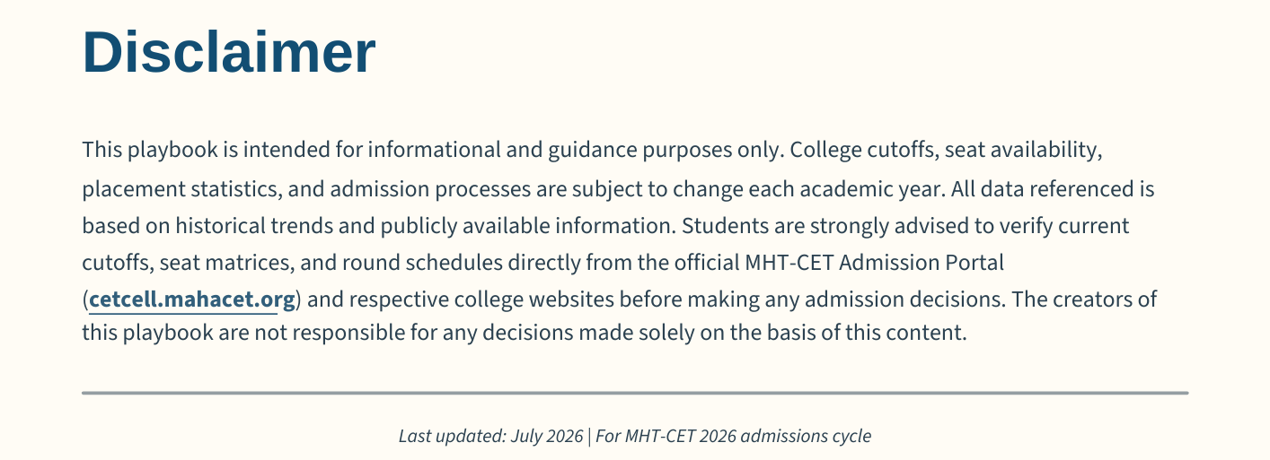Open the cetcell.mahacet.org link
Image resolution: width=1270 pixels, height=460 pixels.
[192, 299]
